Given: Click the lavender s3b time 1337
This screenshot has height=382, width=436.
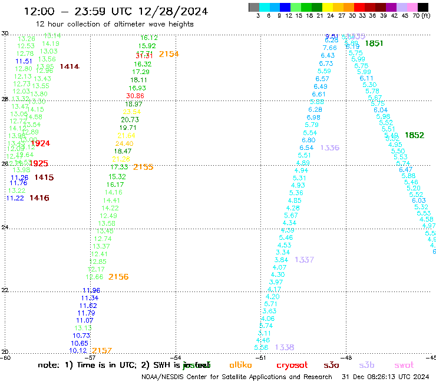Looking at the screenshot, I should coord(305,260).
